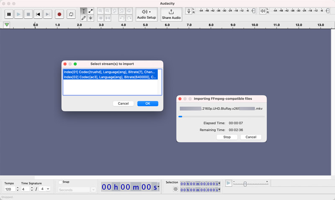Skip to start of project
The width and height of the screenshot is (335, 200).
[x=38, y=14]
